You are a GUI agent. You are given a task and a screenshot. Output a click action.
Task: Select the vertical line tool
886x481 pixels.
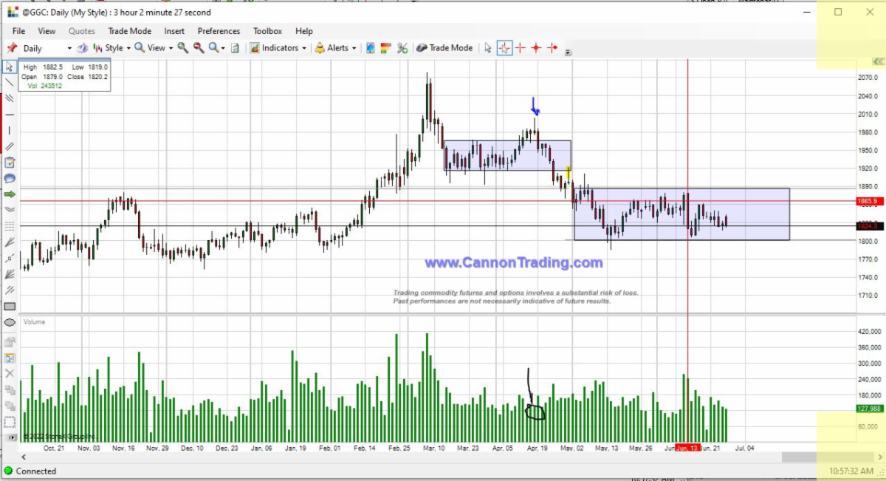click(x=10, y=130)
